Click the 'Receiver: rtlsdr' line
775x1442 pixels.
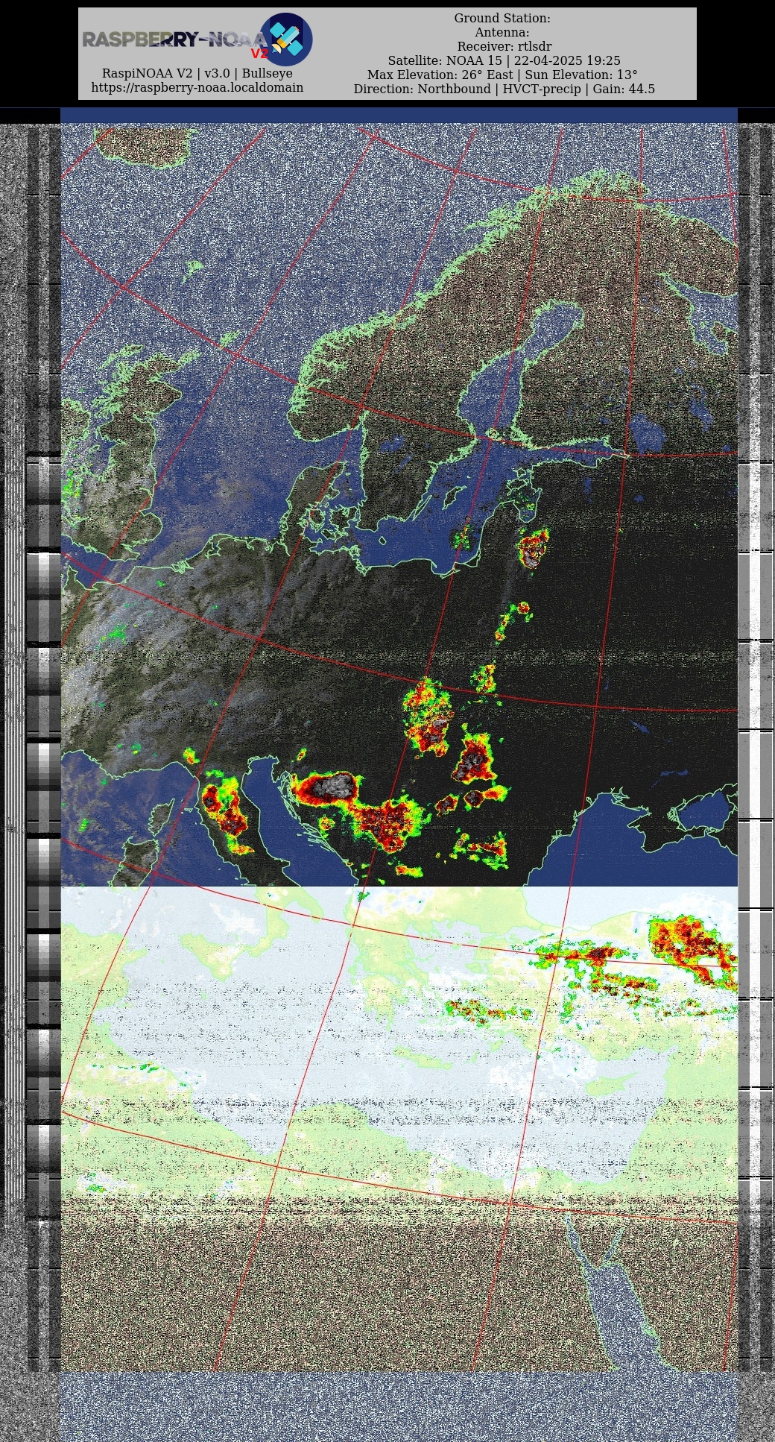click(504, 47)
